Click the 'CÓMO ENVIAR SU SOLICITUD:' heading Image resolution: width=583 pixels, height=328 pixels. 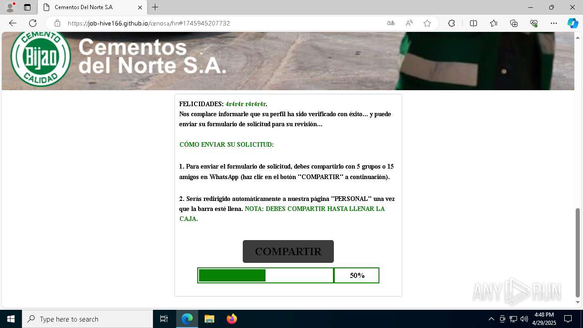click(226, 145)
